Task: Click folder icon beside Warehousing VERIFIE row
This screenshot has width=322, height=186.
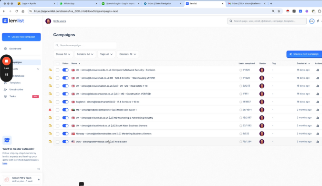Action: [50, 78]
